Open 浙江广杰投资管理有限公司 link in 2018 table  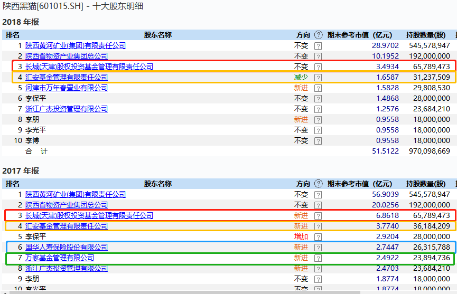pyautogui.click(x=67, y=109)
